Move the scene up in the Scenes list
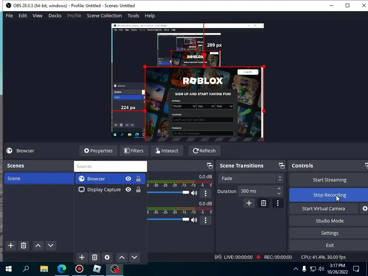Image resolution: width=368 pixels, height=276 pixels. point(38,245)
